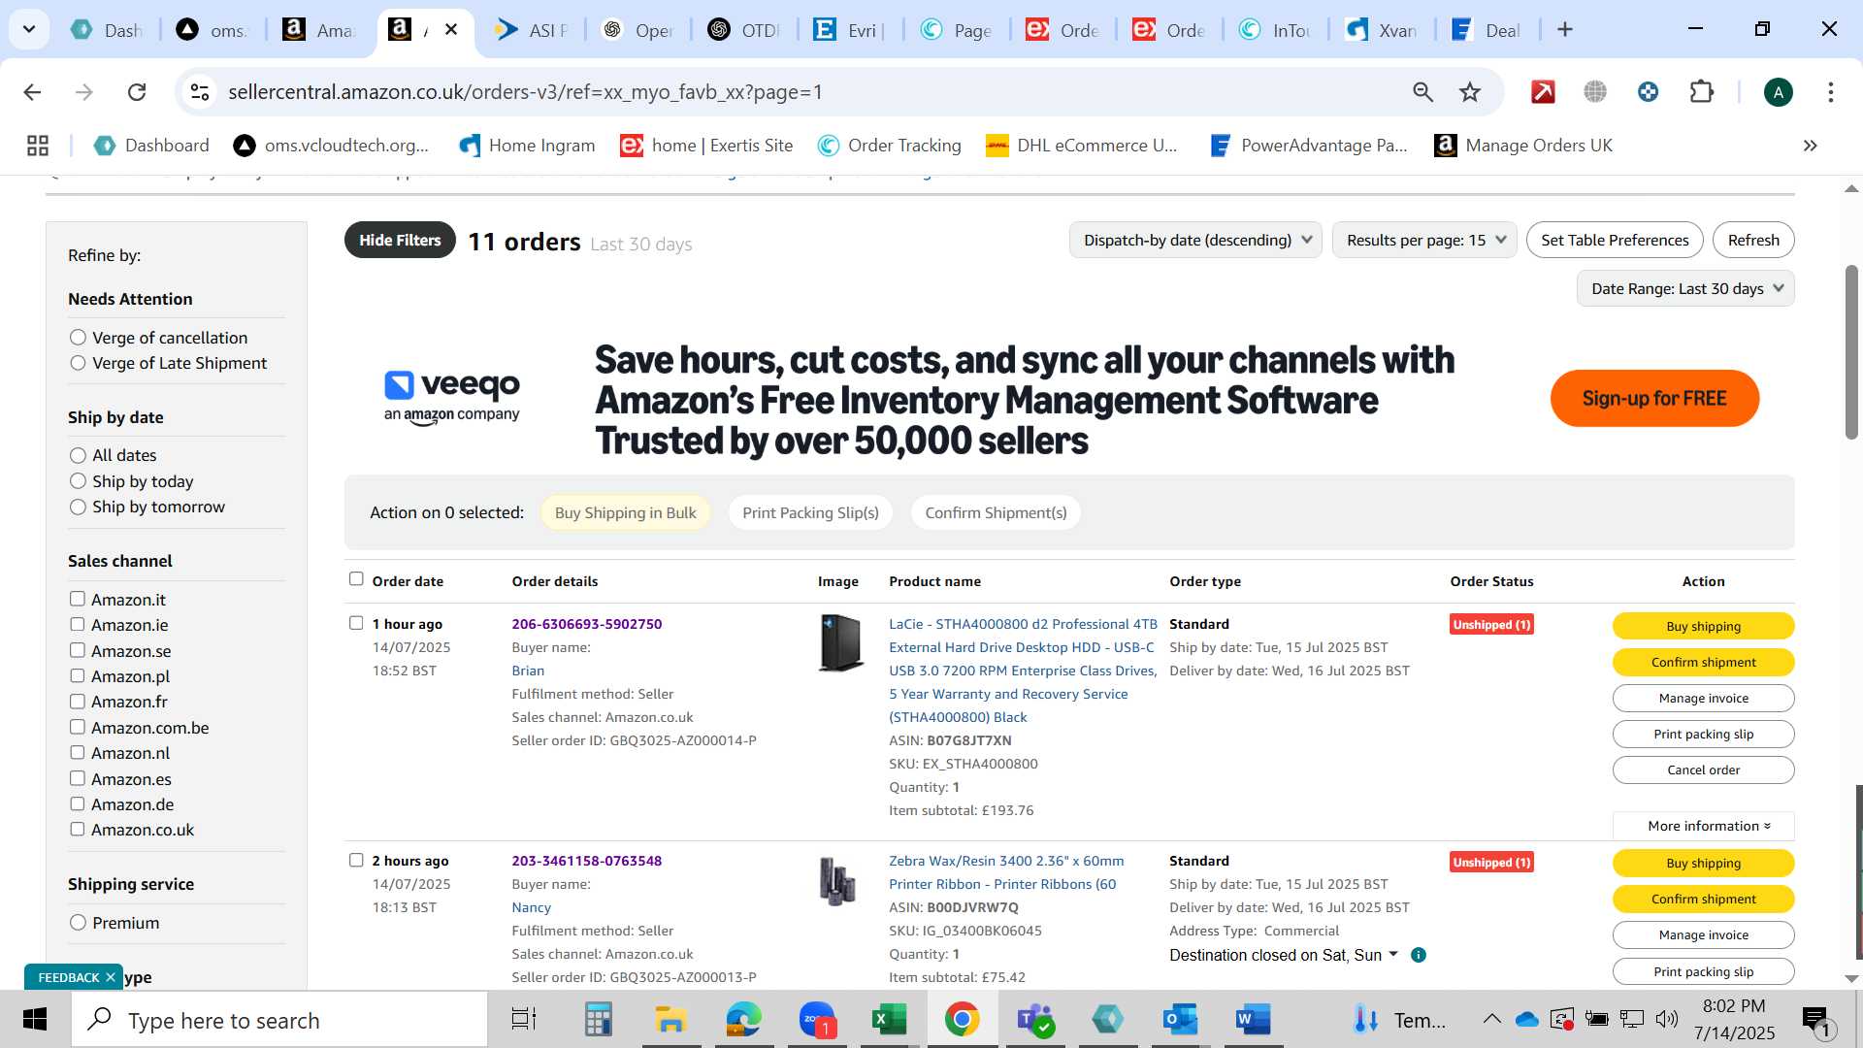Click LaCie hard drive product thumbnail
Screen dimensions: 1863x1048
(x=839, y=642)
